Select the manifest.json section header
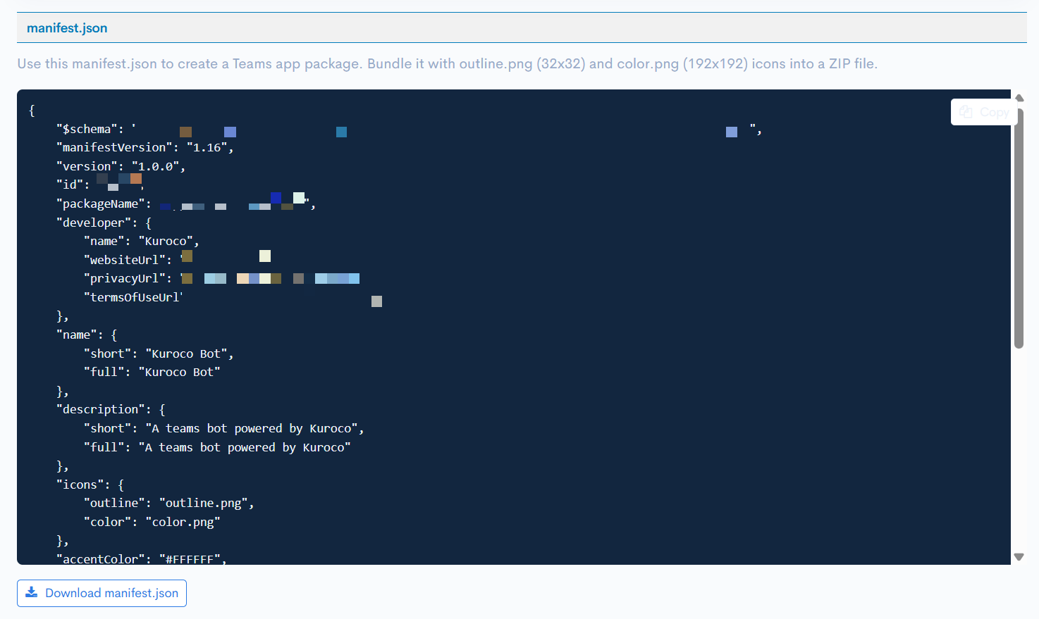The width and height of the screenshot is (1039, 619). [67, 28]
